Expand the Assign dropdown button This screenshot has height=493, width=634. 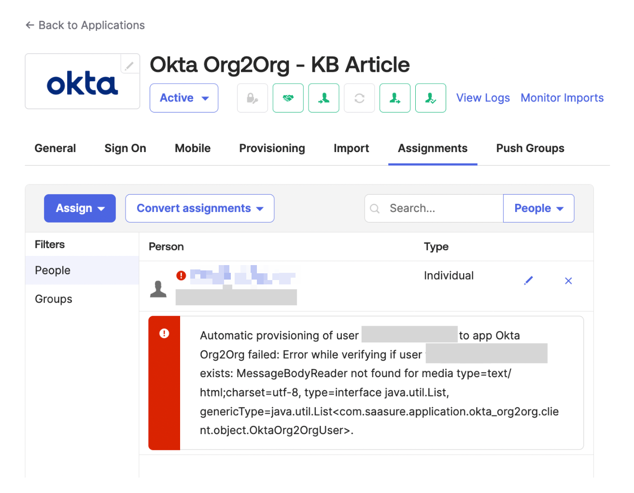[x=80, y=208]
